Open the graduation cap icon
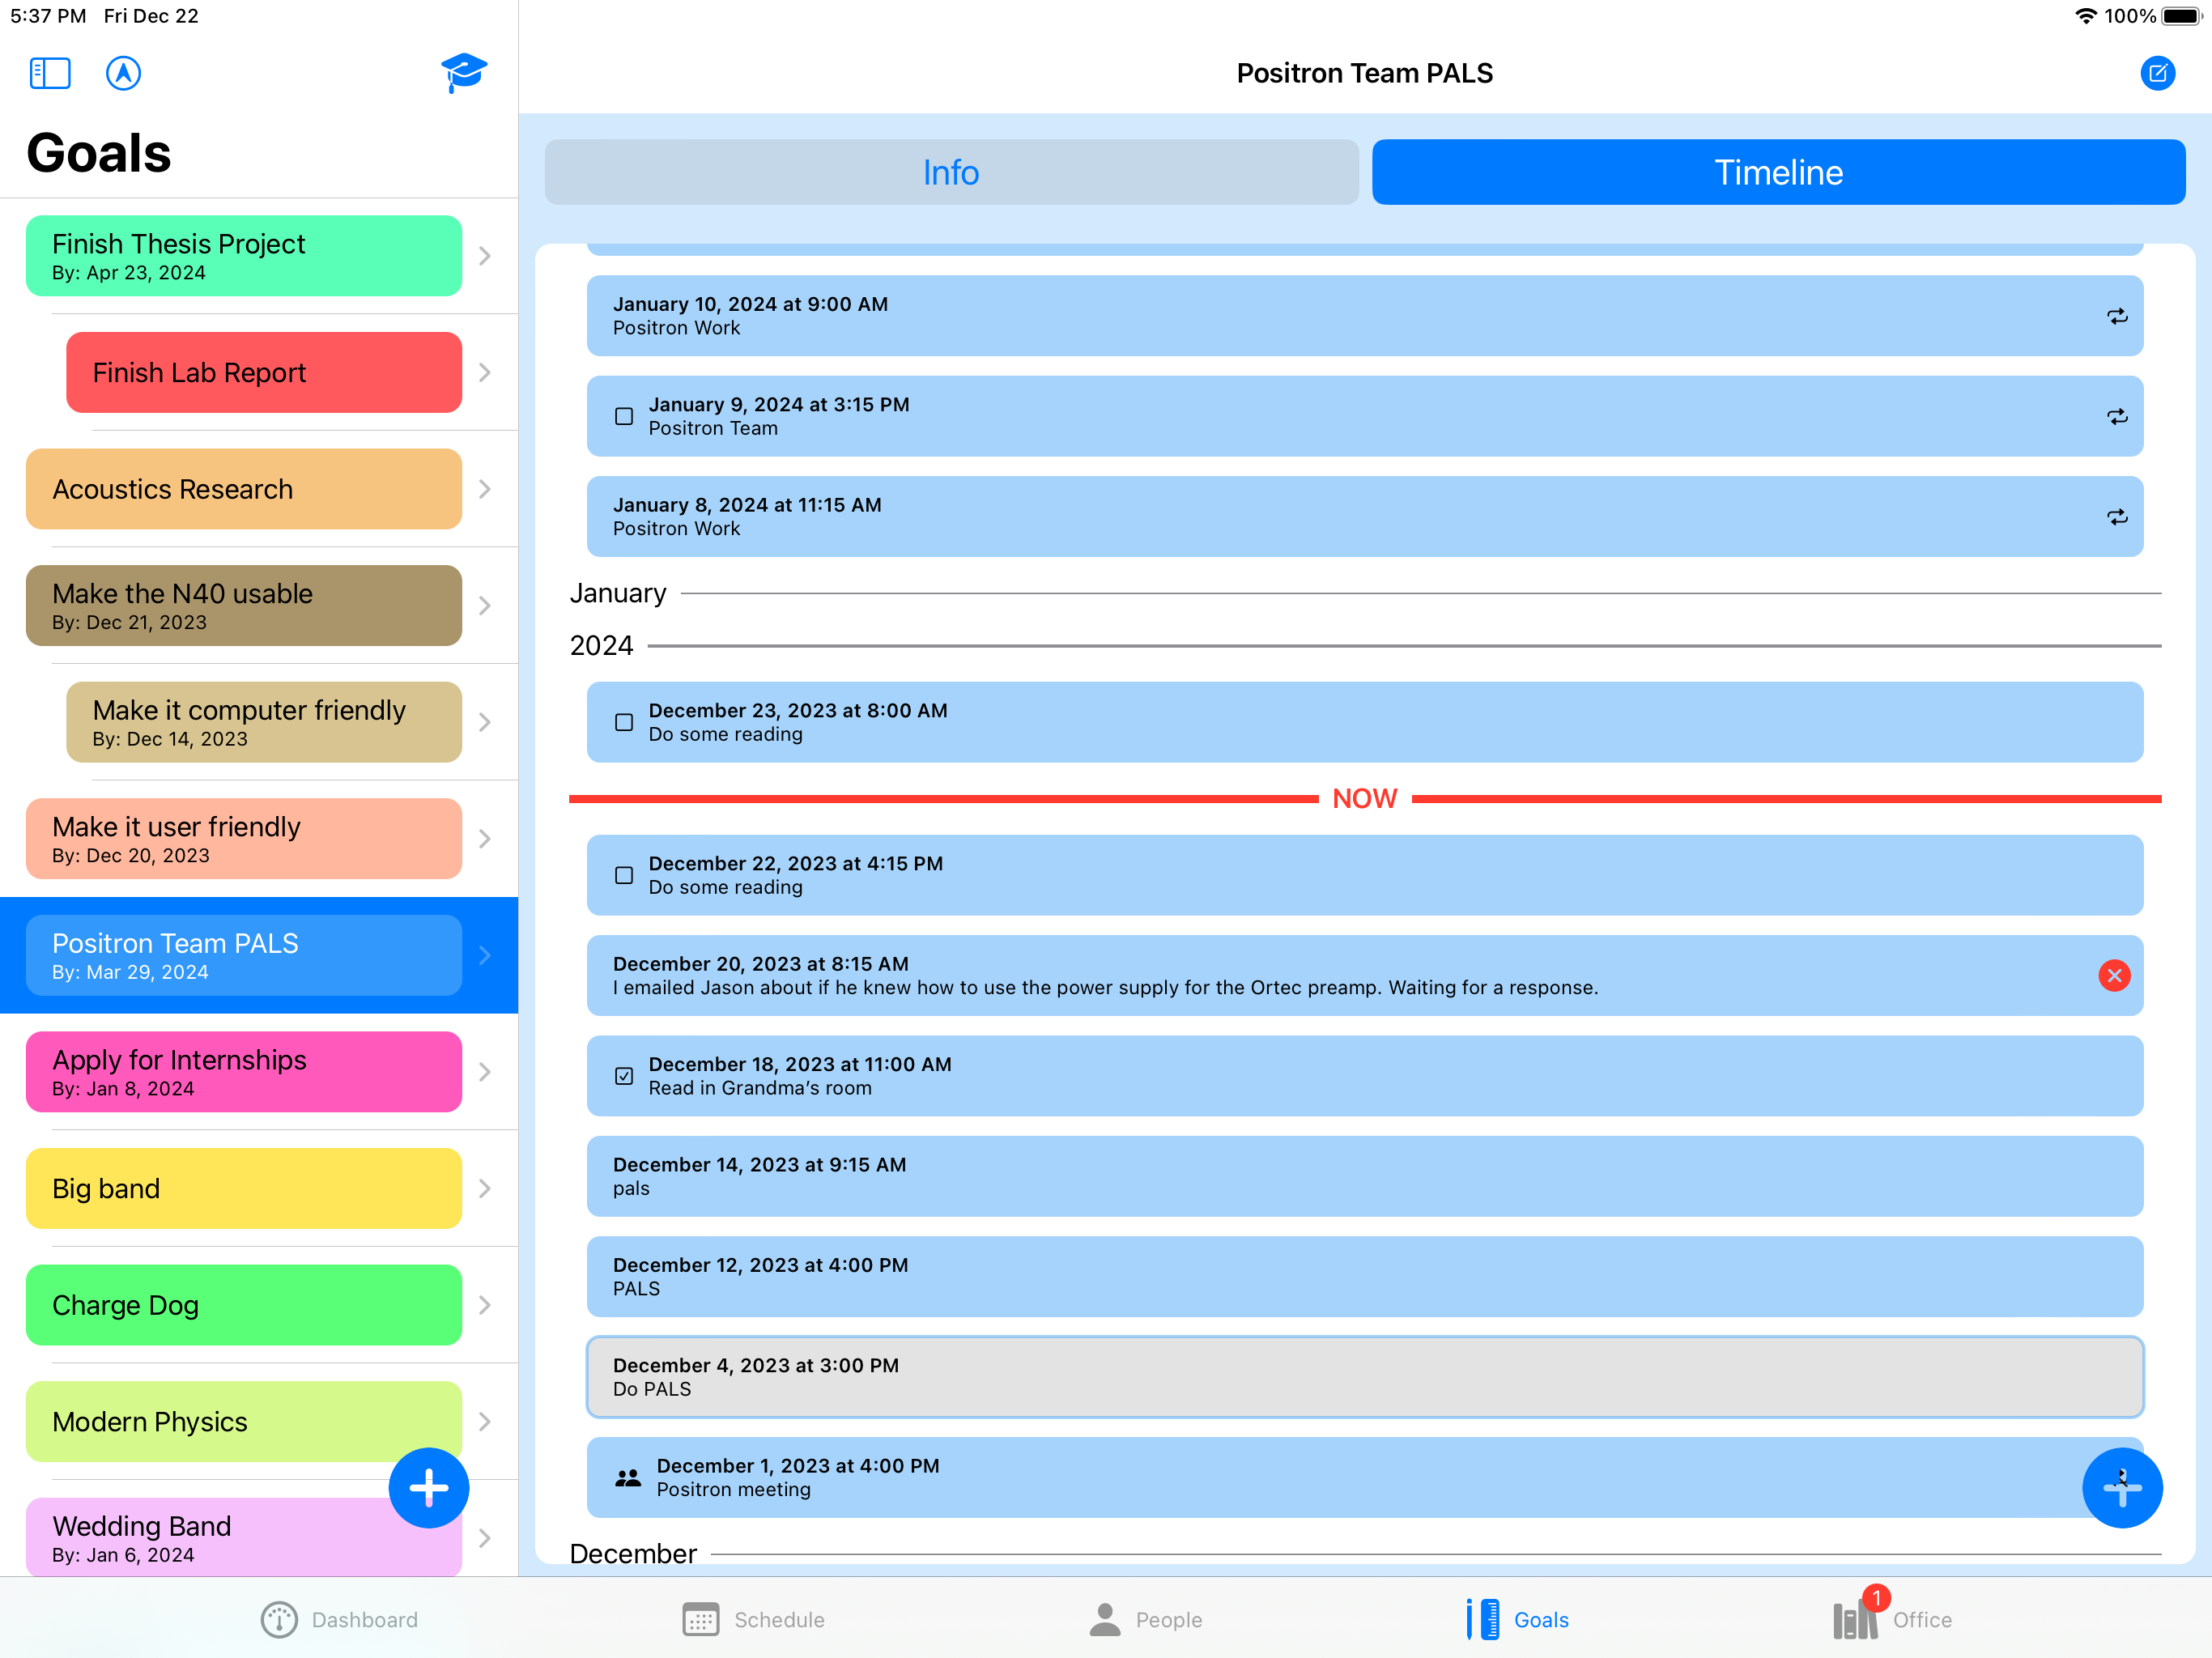This screenshot has width=2212, height=1658. [x=464, y=72]
